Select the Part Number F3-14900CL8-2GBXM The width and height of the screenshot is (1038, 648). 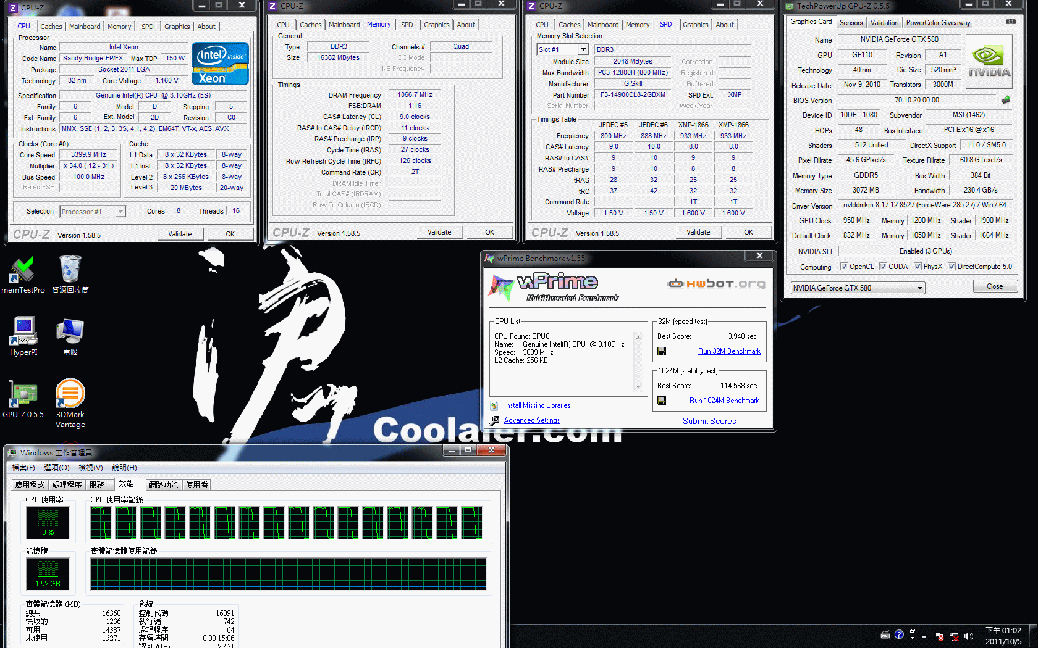tap(633, 94)
